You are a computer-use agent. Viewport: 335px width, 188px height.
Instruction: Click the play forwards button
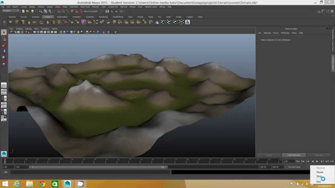pos(317,161)
